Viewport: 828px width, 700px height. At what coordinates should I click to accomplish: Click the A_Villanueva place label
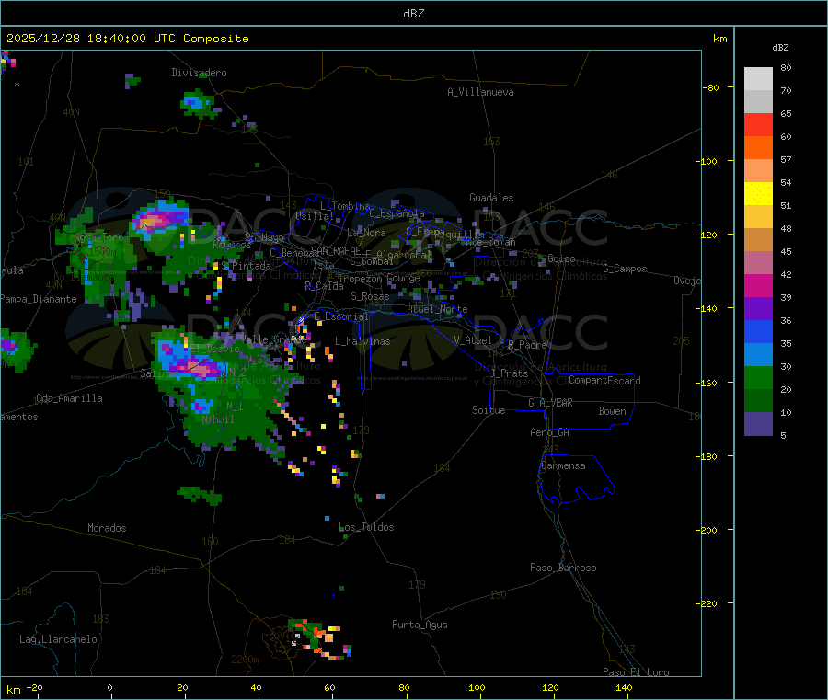(480, 92)
